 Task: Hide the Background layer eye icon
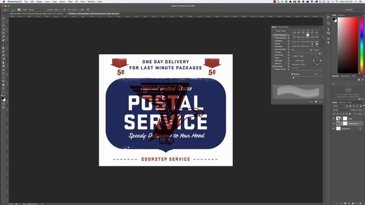[x=333, y=128]
